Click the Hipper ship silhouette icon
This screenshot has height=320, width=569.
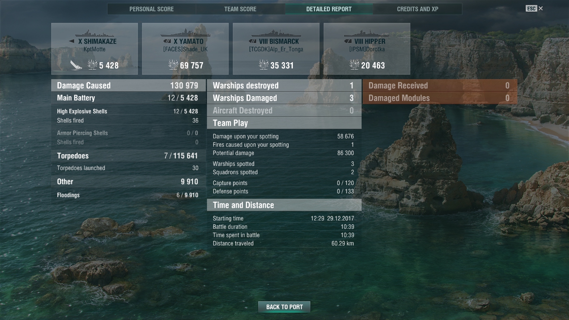pyautogui.click(x=367, y=33)
